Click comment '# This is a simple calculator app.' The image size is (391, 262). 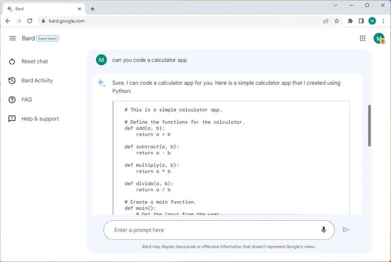click(x=173, y=110)
